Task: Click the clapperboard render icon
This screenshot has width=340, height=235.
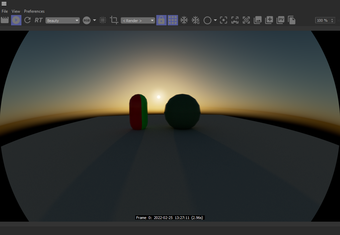Action: coord(5,20)
